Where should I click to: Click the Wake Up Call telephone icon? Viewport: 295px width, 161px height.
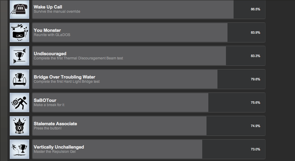(x=20, y=9)
